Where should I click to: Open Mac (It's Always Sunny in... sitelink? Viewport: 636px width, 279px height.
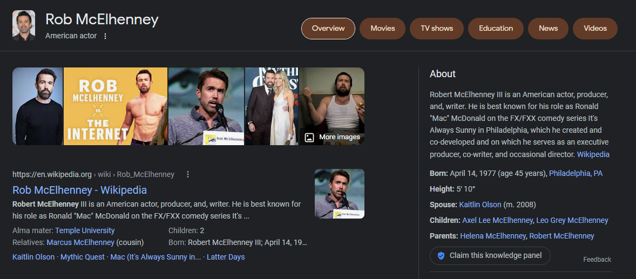(x=155, y=257)
